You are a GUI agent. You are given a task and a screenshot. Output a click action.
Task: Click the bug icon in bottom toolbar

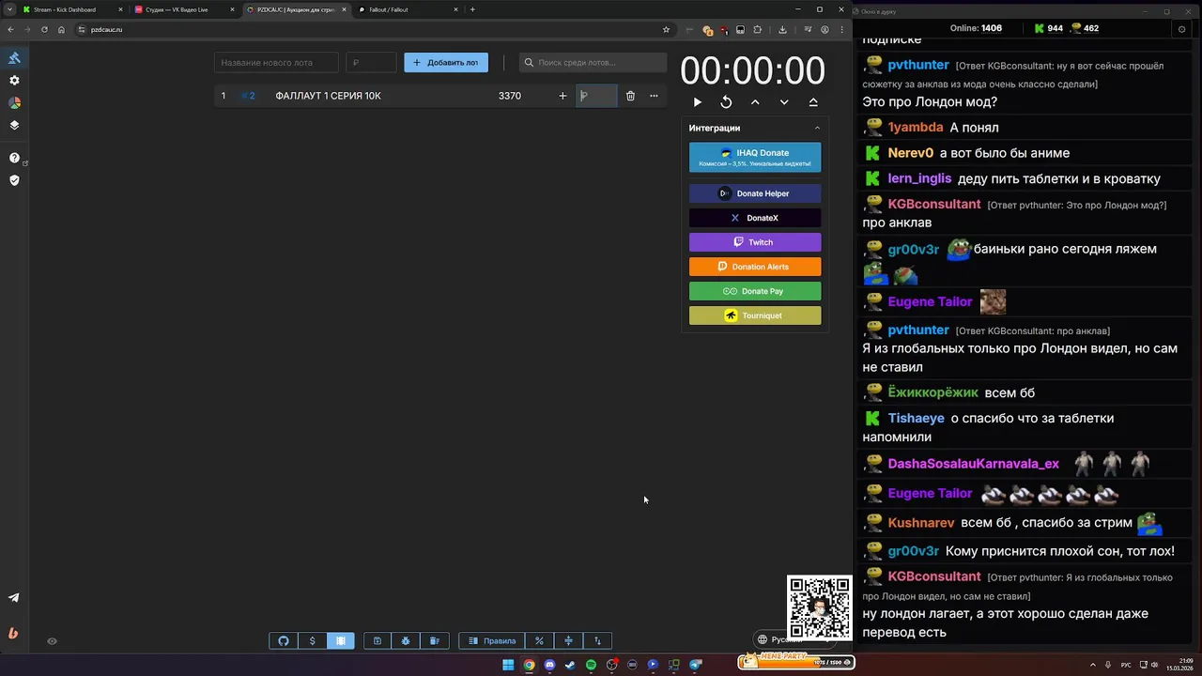click(406, 641)
